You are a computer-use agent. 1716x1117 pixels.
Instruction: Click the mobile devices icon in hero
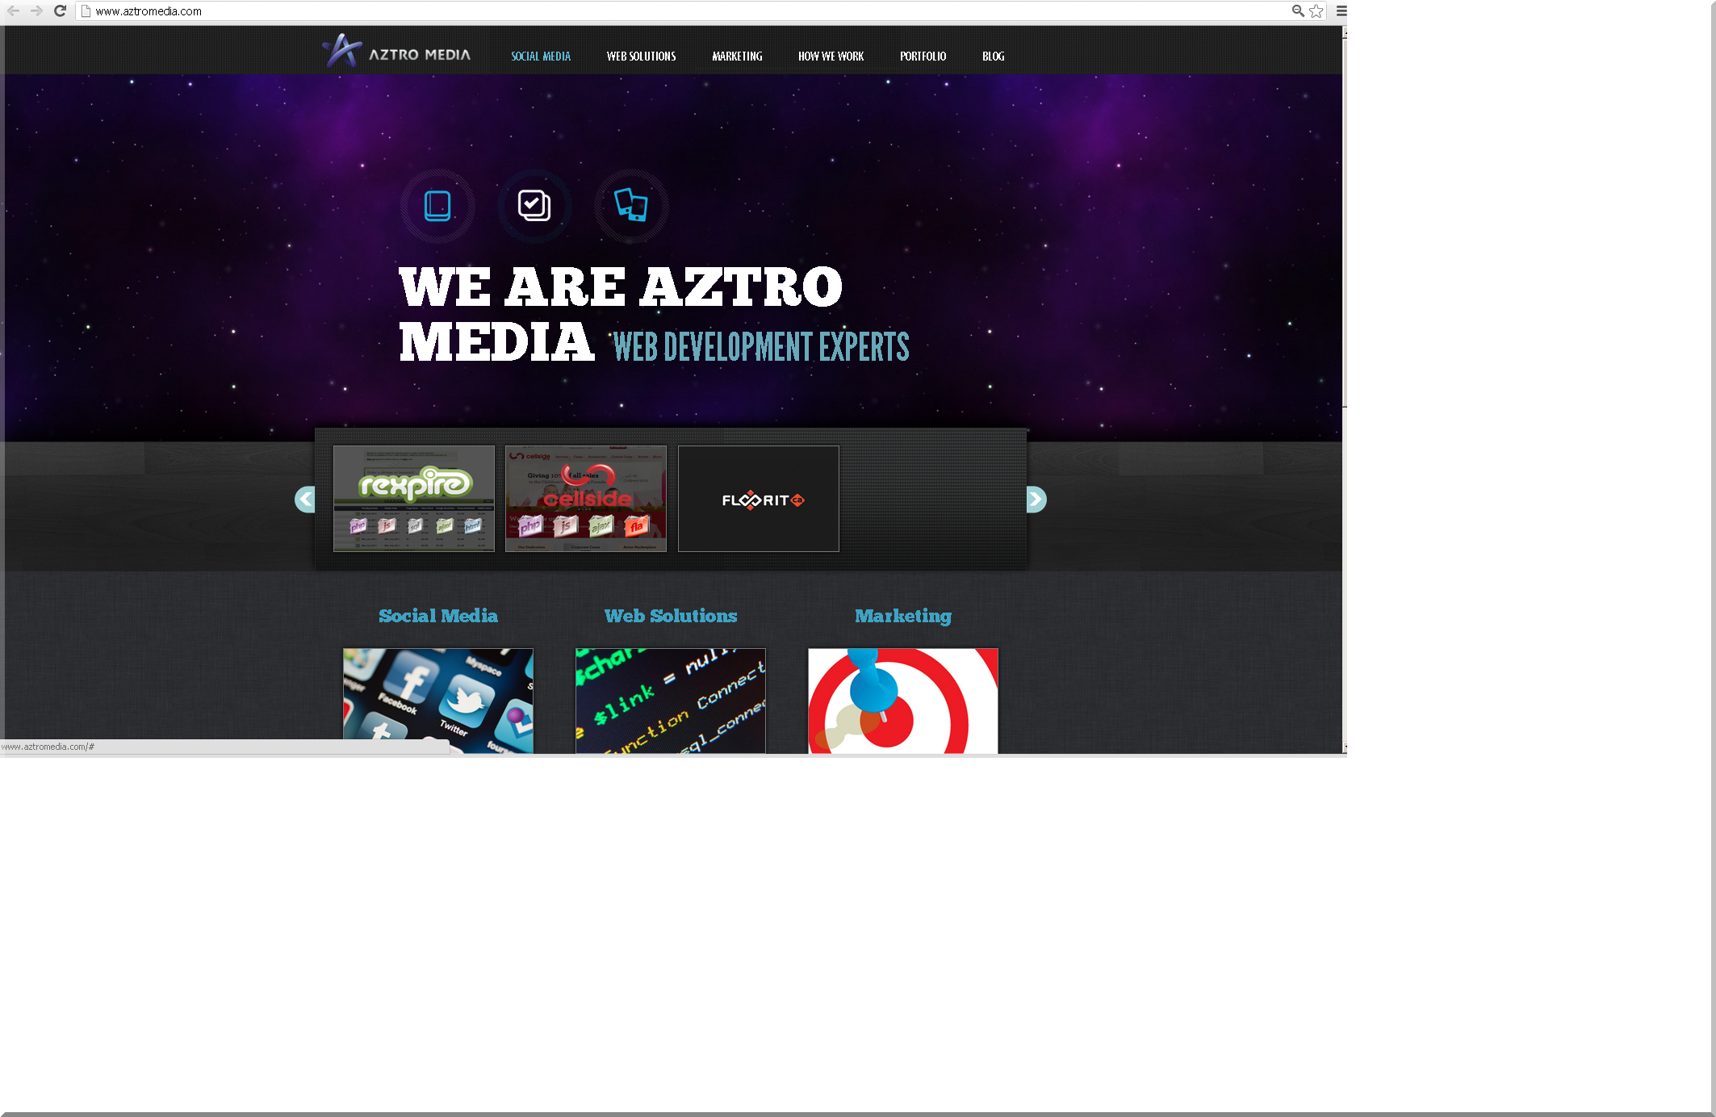(631, 206)
